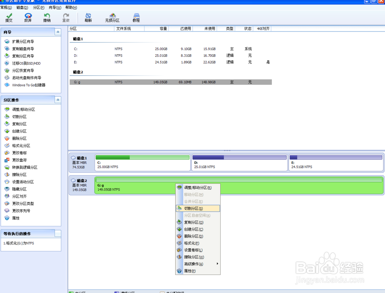Select D: partition row in list
Viewport: 385px width, 293px height.
pos(171,55)
